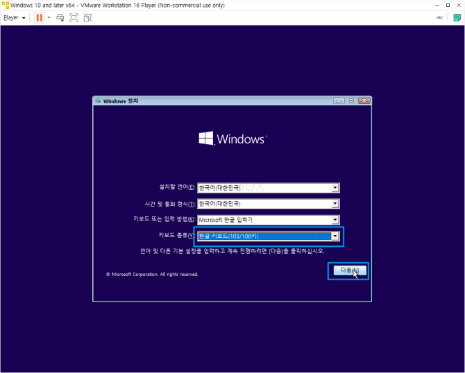Open the language to install dropdown
Screen dimensions: 465x373
pyautogui.click(x=269, y=187)
